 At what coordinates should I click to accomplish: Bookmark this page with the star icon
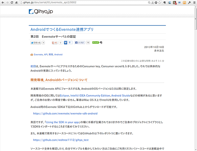(160, 3)
